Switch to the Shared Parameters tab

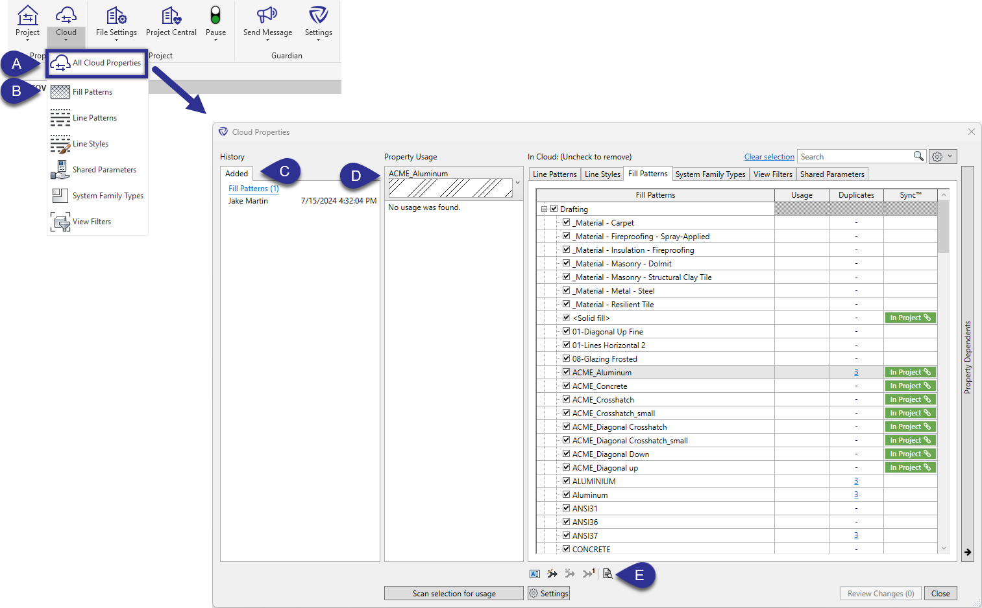pos(832,174)
